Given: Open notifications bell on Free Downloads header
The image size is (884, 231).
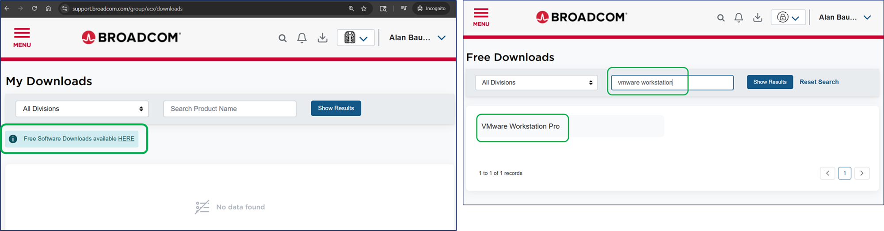Looking at the screenshot, I should point(739,18).
